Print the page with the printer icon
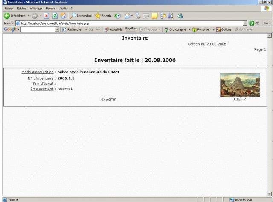 click(x=138, y=16)
